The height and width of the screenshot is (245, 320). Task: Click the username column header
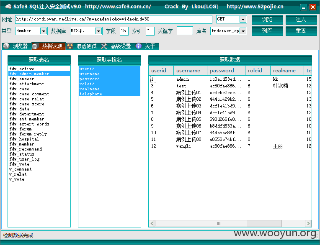point(190,71)
